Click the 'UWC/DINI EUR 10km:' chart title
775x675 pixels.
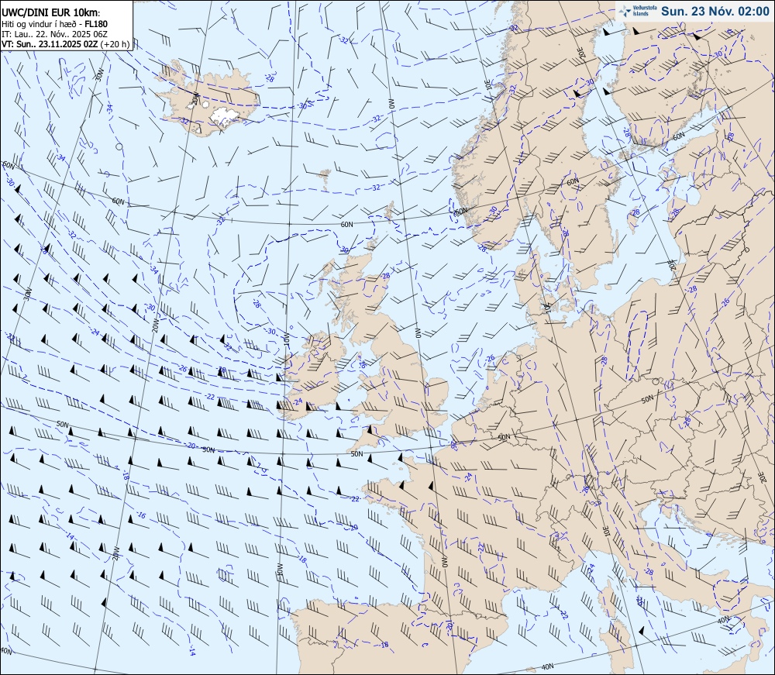(51, 13)
